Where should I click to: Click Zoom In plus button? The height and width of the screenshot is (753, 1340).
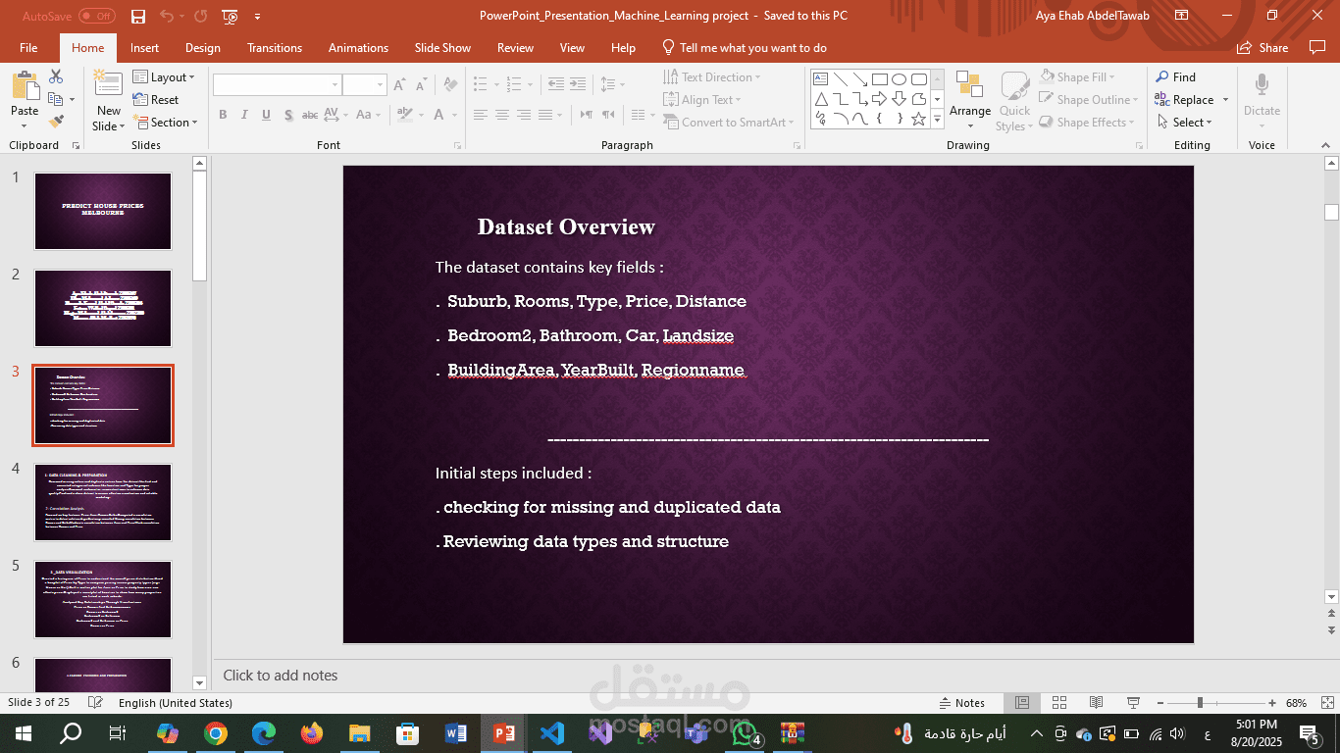point(1272,703)
